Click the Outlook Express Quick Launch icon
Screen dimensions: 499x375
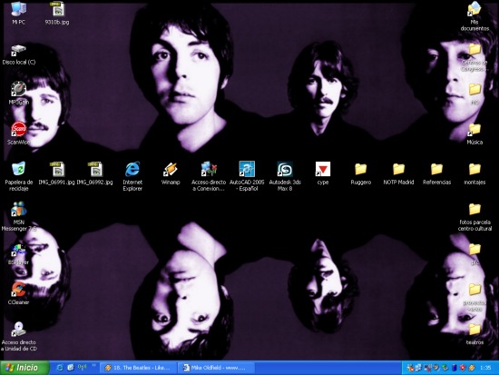click(x=71, y=368)
